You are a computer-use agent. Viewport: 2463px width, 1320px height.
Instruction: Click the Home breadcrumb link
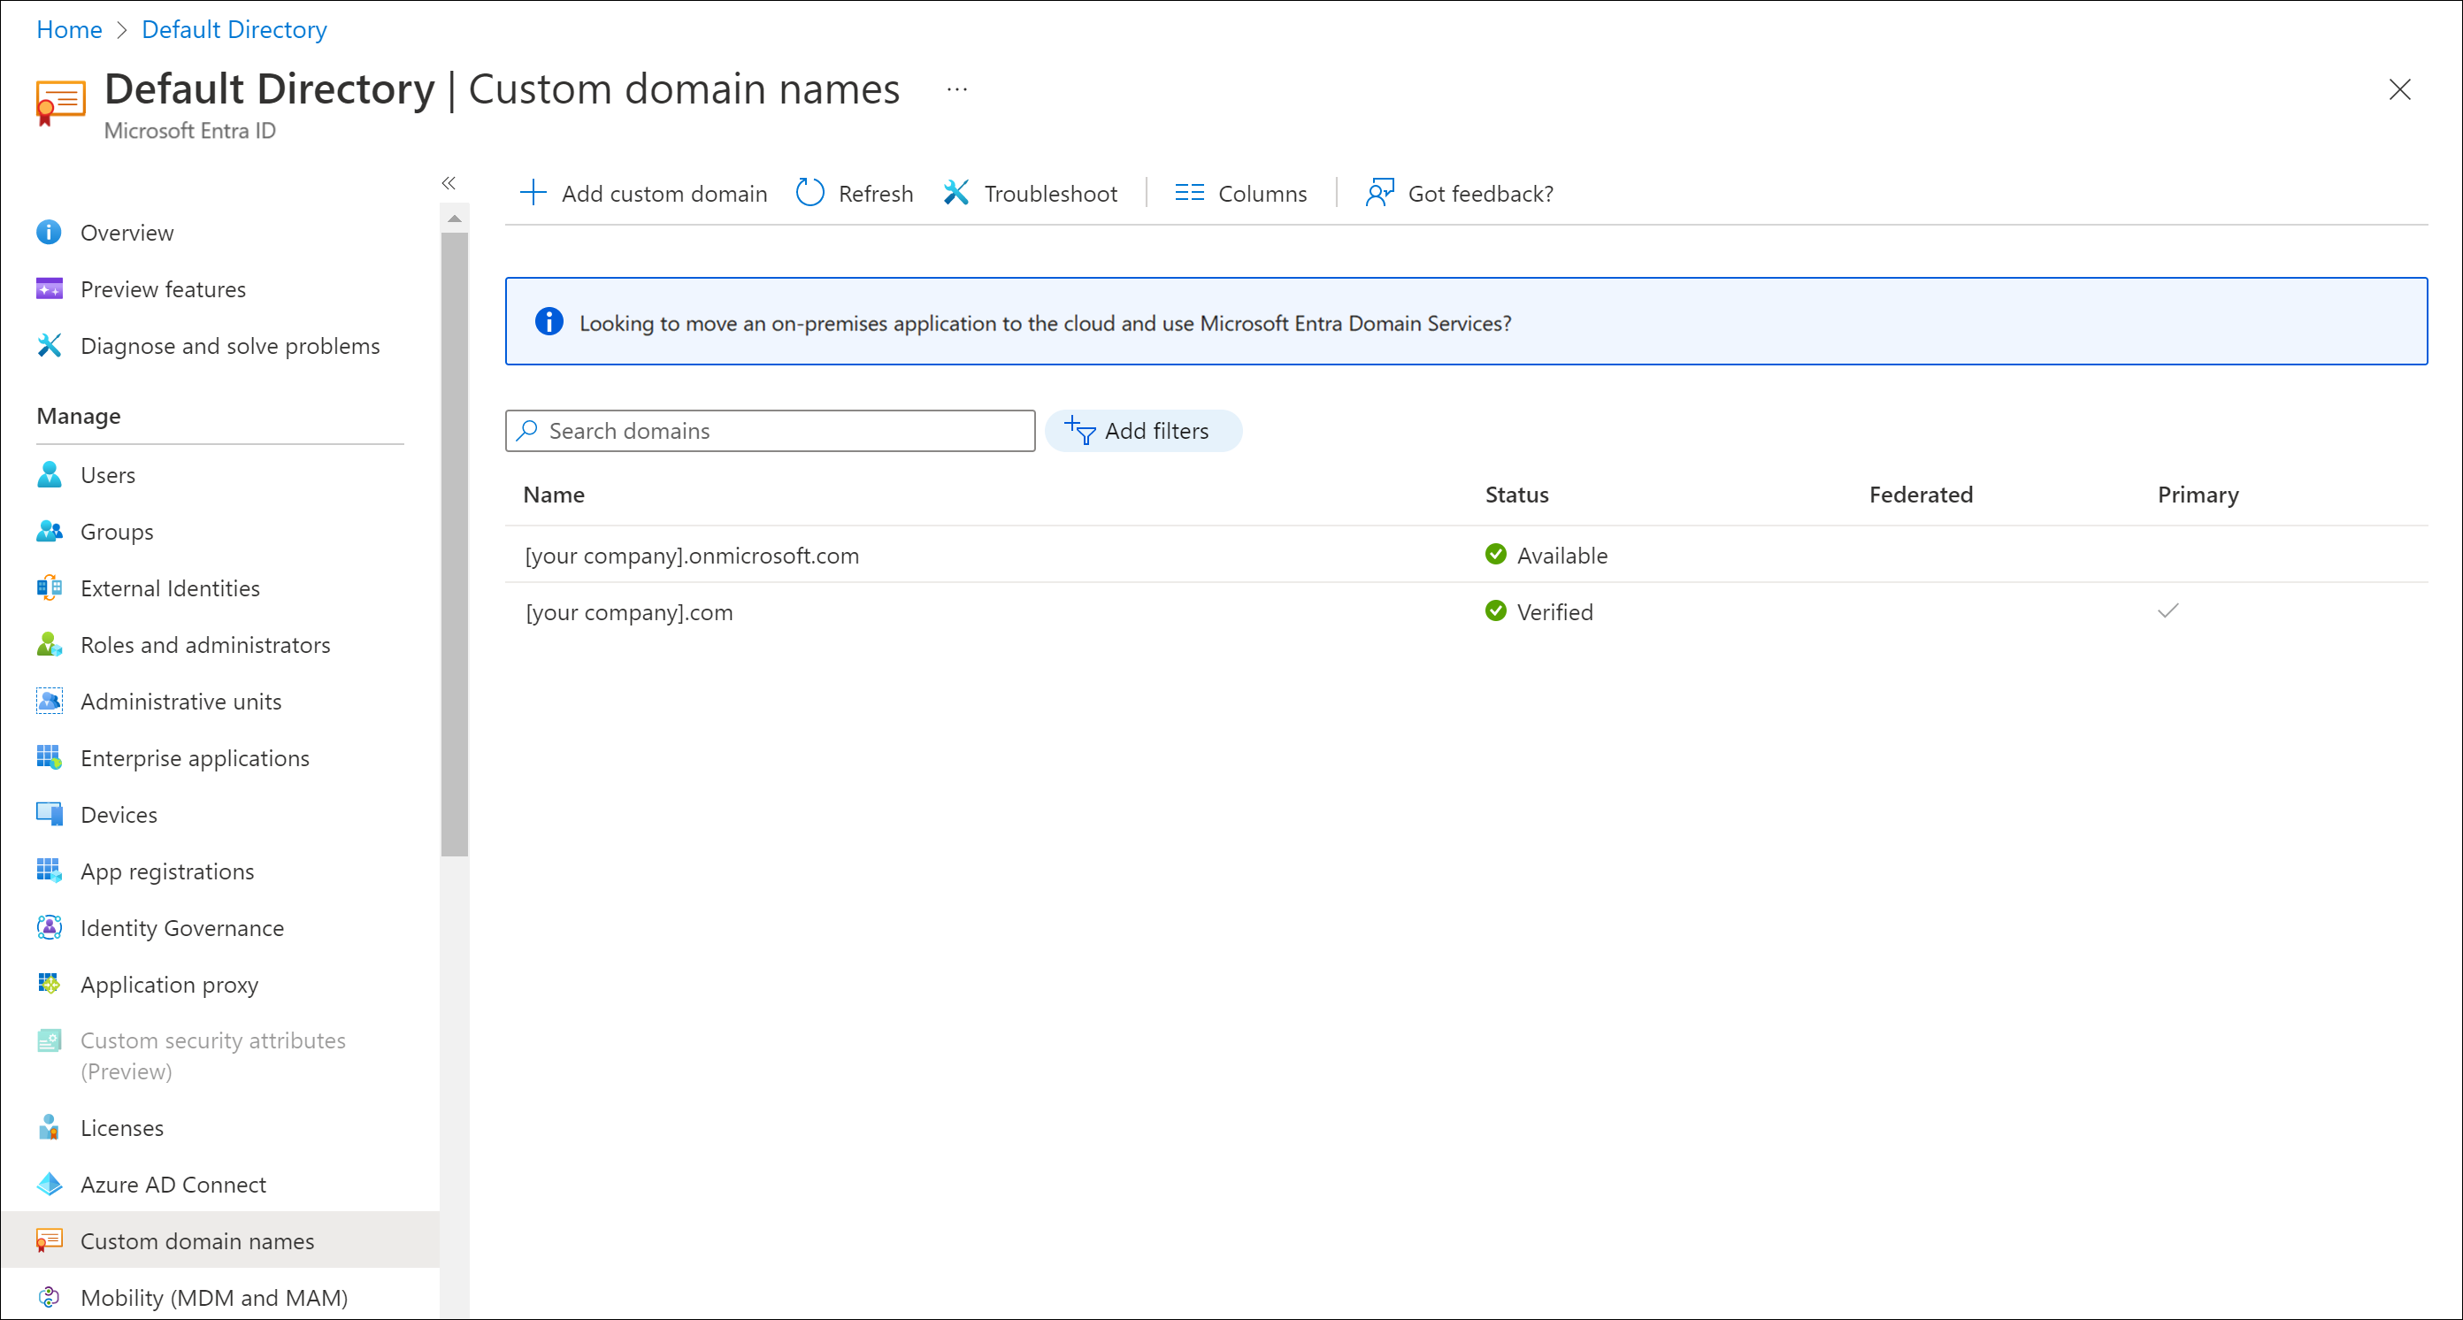pos(69,29)
